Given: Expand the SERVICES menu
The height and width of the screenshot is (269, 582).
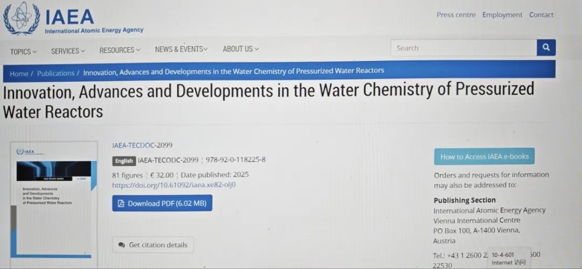Looking at the screenshot, I should pos(68,51).
